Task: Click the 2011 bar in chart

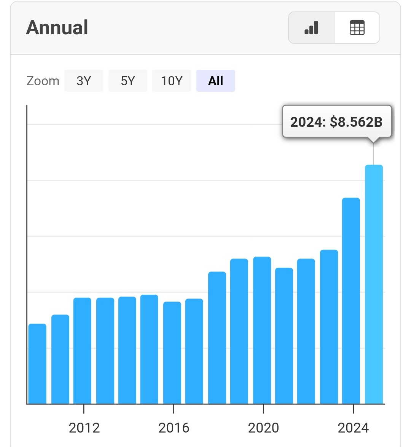Action: click(82, 351)
